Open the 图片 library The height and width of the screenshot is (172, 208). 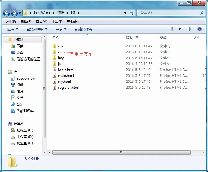click(20, 91)
